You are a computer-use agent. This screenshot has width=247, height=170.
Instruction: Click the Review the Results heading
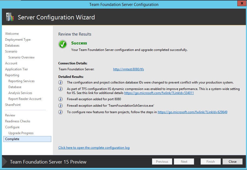pos(75,34)
